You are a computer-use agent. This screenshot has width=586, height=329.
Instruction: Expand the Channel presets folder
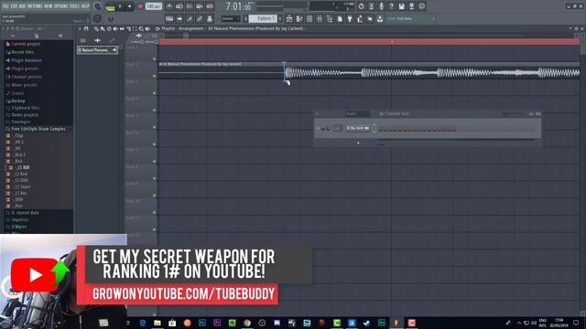23,77
